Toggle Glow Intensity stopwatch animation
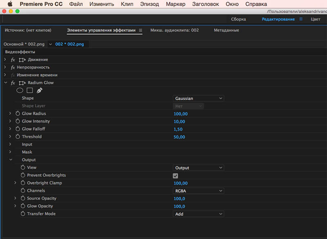327x239 pixels. pos(18,121)
